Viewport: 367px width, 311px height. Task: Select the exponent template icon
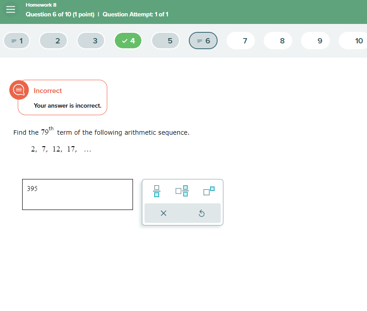coord(209,191)
